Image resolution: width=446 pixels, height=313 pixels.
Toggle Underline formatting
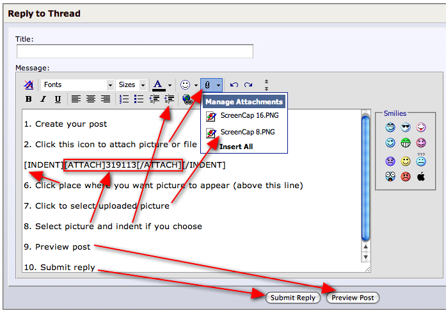click(58, 99)
